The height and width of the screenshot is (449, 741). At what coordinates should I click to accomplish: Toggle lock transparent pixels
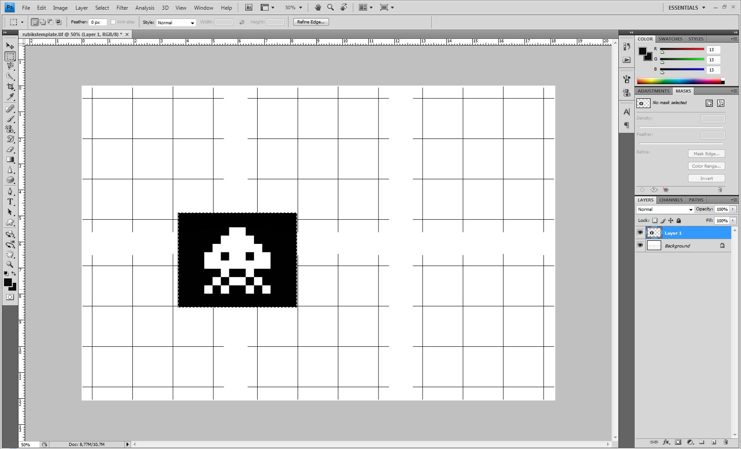pos(655,221)
